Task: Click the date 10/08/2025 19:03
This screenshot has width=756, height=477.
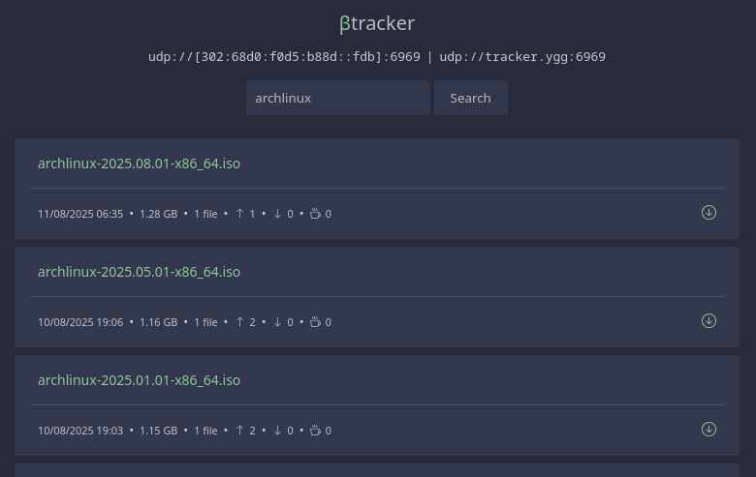Action: (80, 431)
